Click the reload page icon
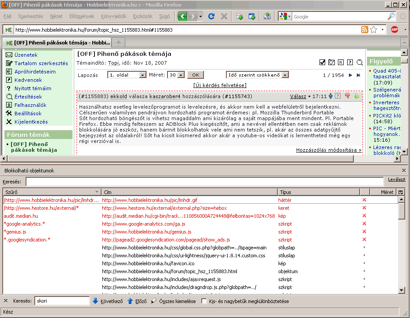Viewport: 410px width, 318px height. (211, 16)
